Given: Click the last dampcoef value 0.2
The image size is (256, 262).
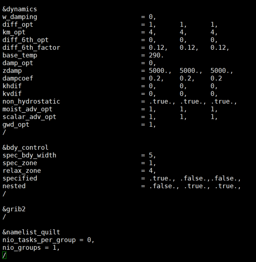Looking at the screenshot, I should (216, 78).
